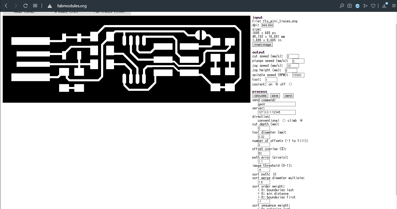Click the save button
397x209 pixels.
tap(275, 96)
